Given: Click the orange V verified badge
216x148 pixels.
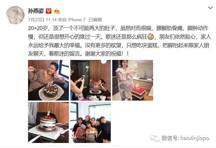Looking at the screenshot, I should (x=48, y=11).
